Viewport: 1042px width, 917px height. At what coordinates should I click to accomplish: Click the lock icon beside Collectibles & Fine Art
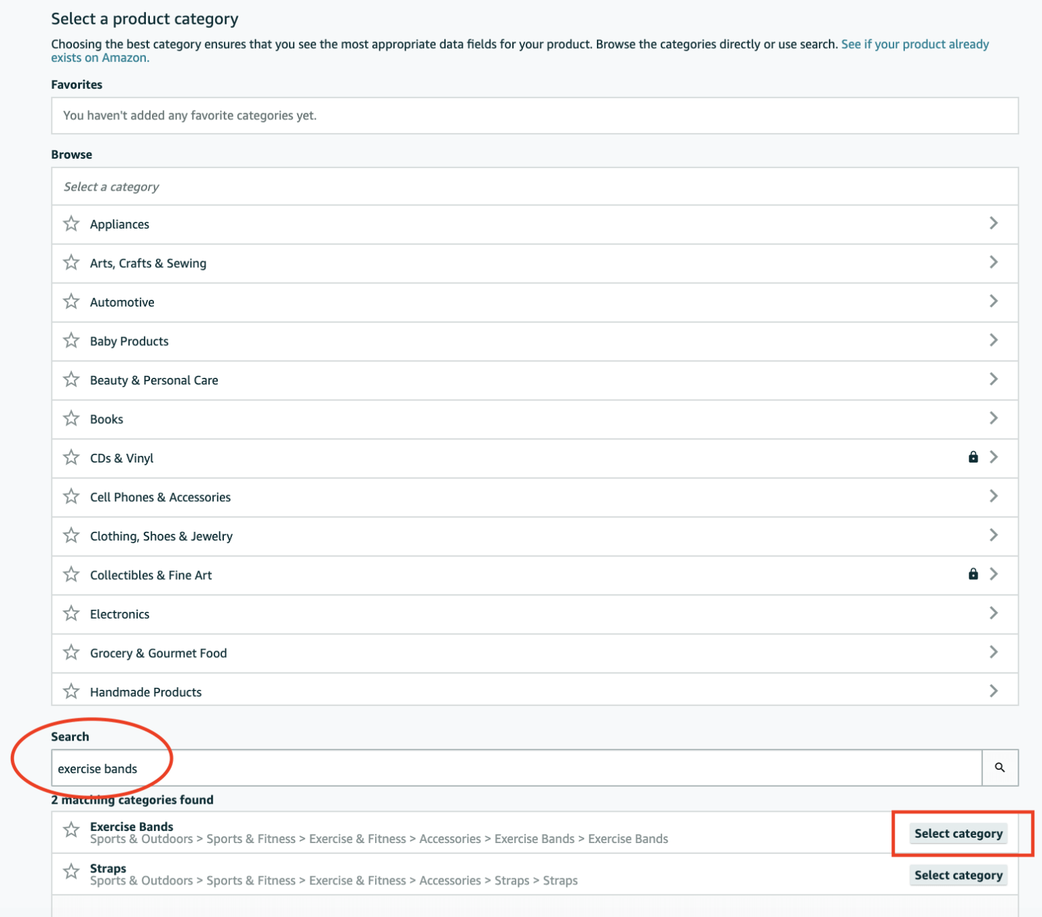973,574
